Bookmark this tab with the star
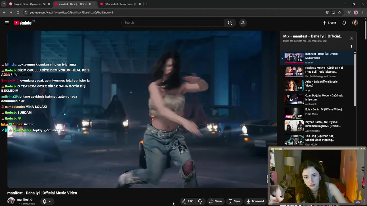The height and width of the screenshot is (206, 367). [x=339, y=13]
